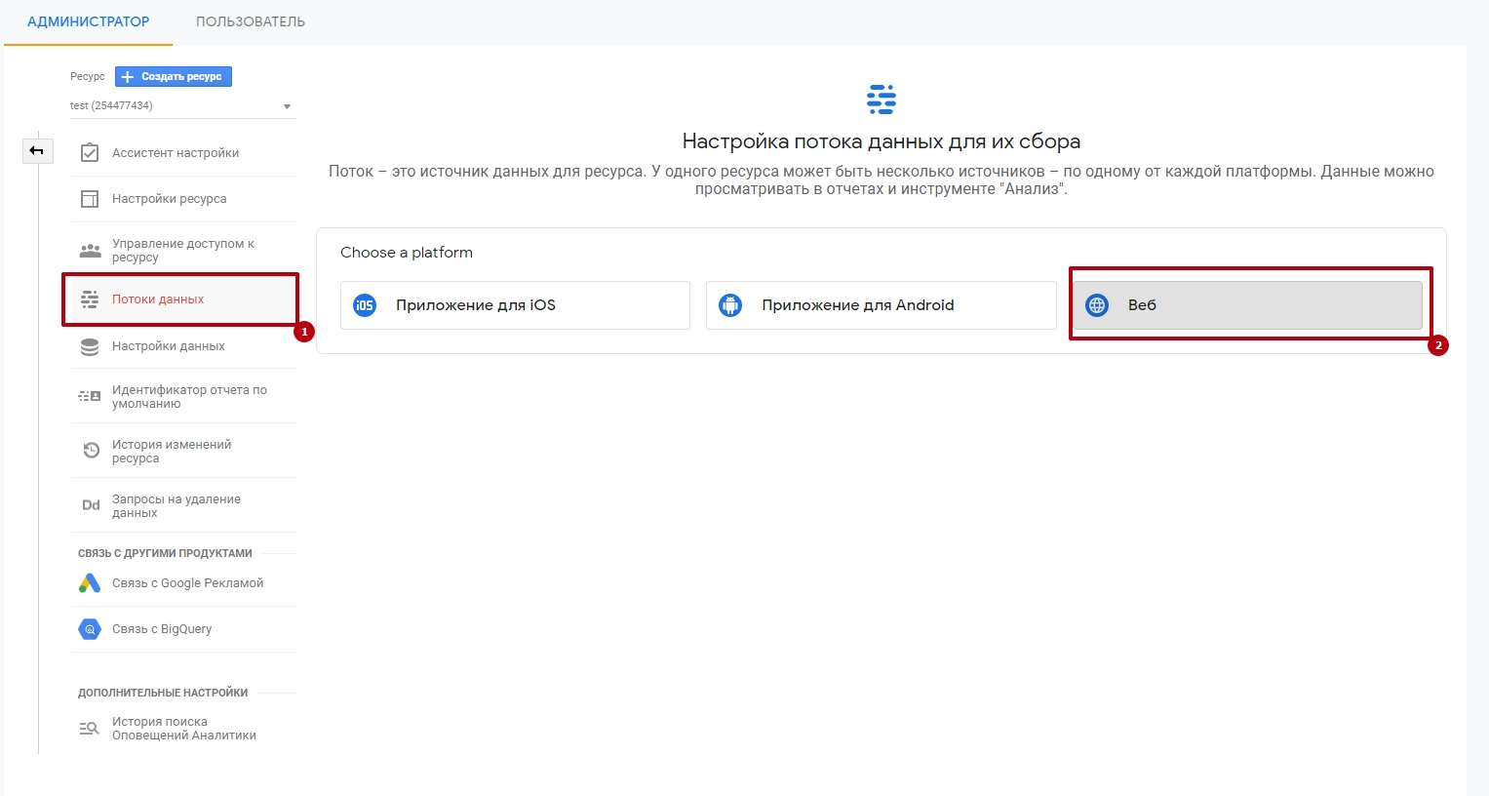Click the Google Ads logo icon
This screenshot has height=796, width=1489.
click(90, 583)
